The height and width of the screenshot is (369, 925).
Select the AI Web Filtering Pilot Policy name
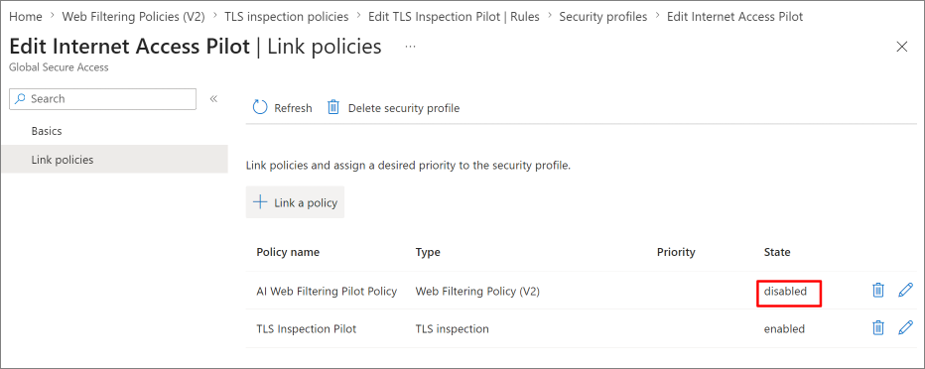click(327, 291)
